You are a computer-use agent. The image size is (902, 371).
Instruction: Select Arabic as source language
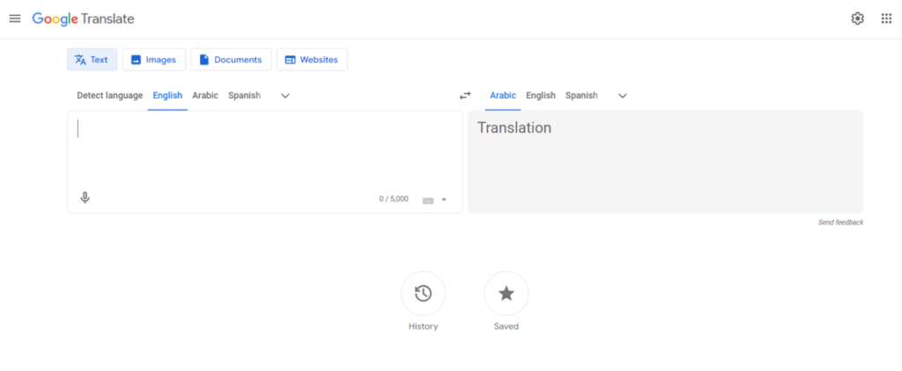[205, 95]
